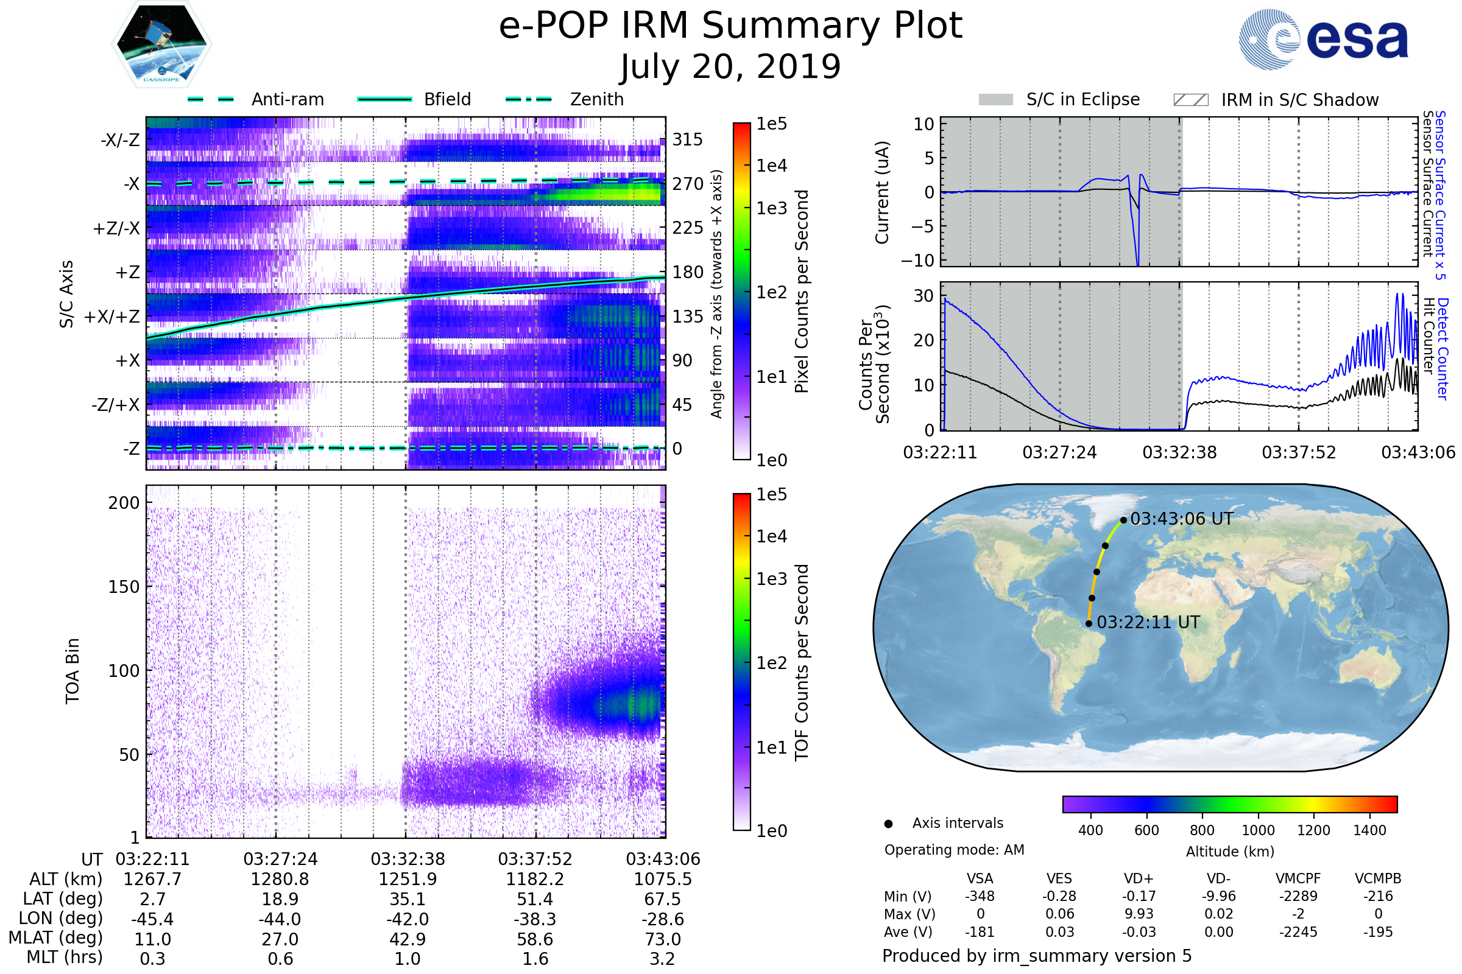This screenshot has width=1462, height=974.
Task: Click the Anti-ram dashed legend line
Action: click(211, 99)
